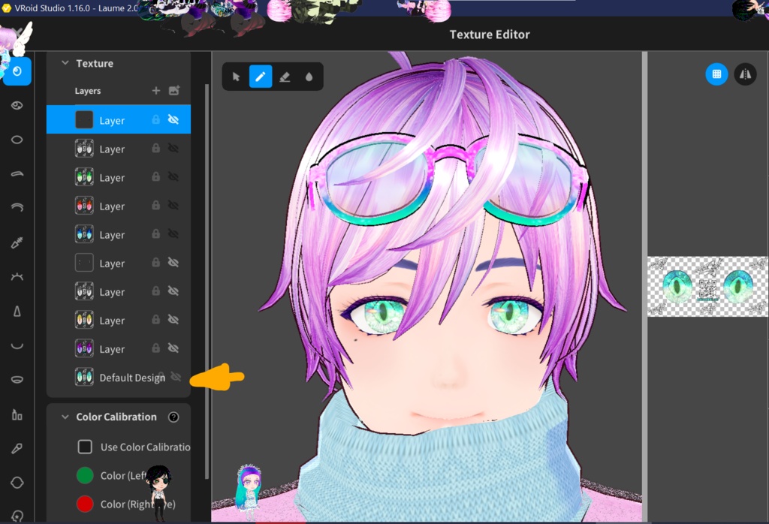Viewport: 769px width, 524px height.
Task: Add a new layer with the plus icon
Action: (155, 90)
